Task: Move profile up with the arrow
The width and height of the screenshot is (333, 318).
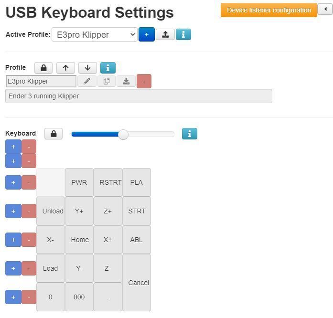Action: point(65,68)
